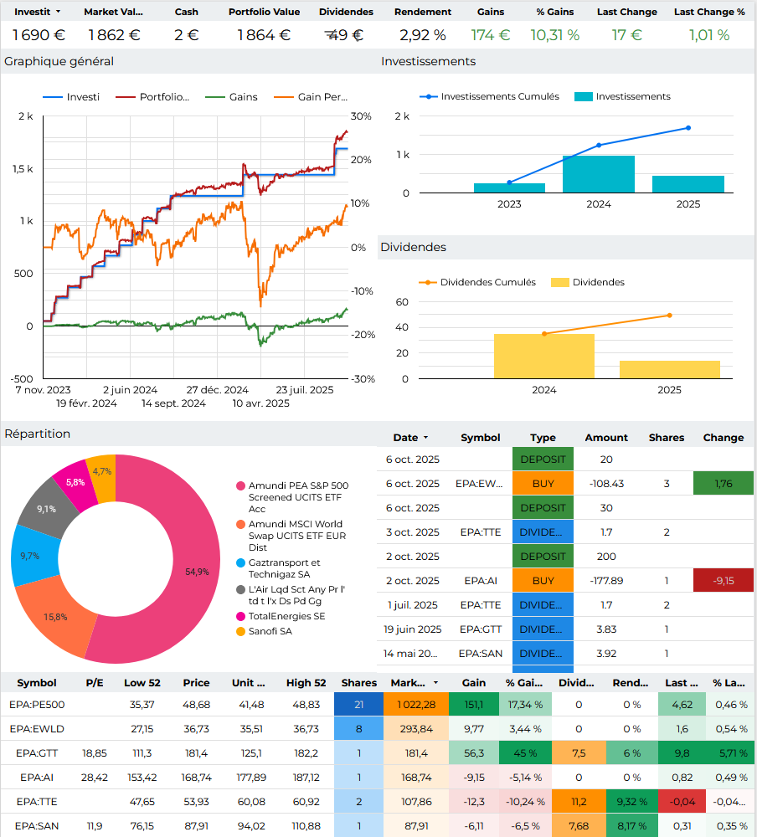The height and width of the screenshot is (837, 757).
Task: Click the sort arrow next to Investit
Action: point(58,13)
